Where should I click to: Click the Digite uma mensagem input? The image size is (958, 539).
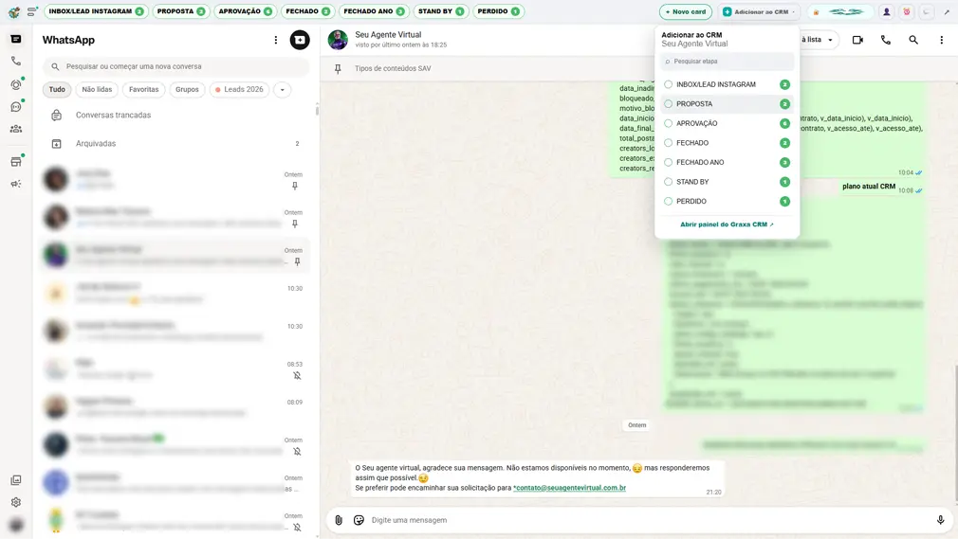coord(649,520)
